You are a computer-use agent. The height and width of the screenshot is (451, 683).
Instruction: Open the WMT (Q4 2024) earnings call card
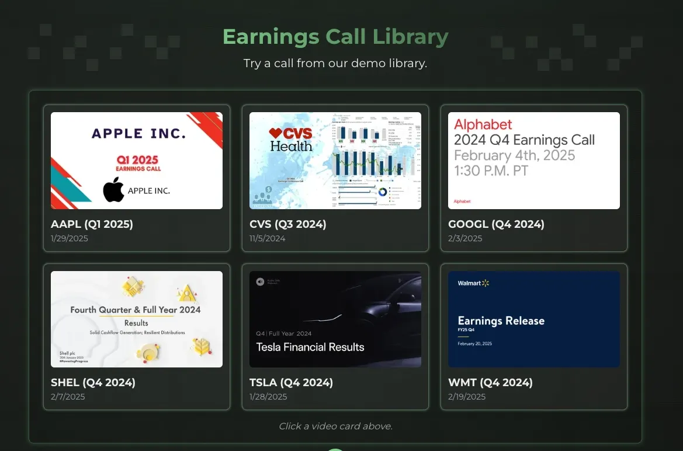tap(533, 338)
